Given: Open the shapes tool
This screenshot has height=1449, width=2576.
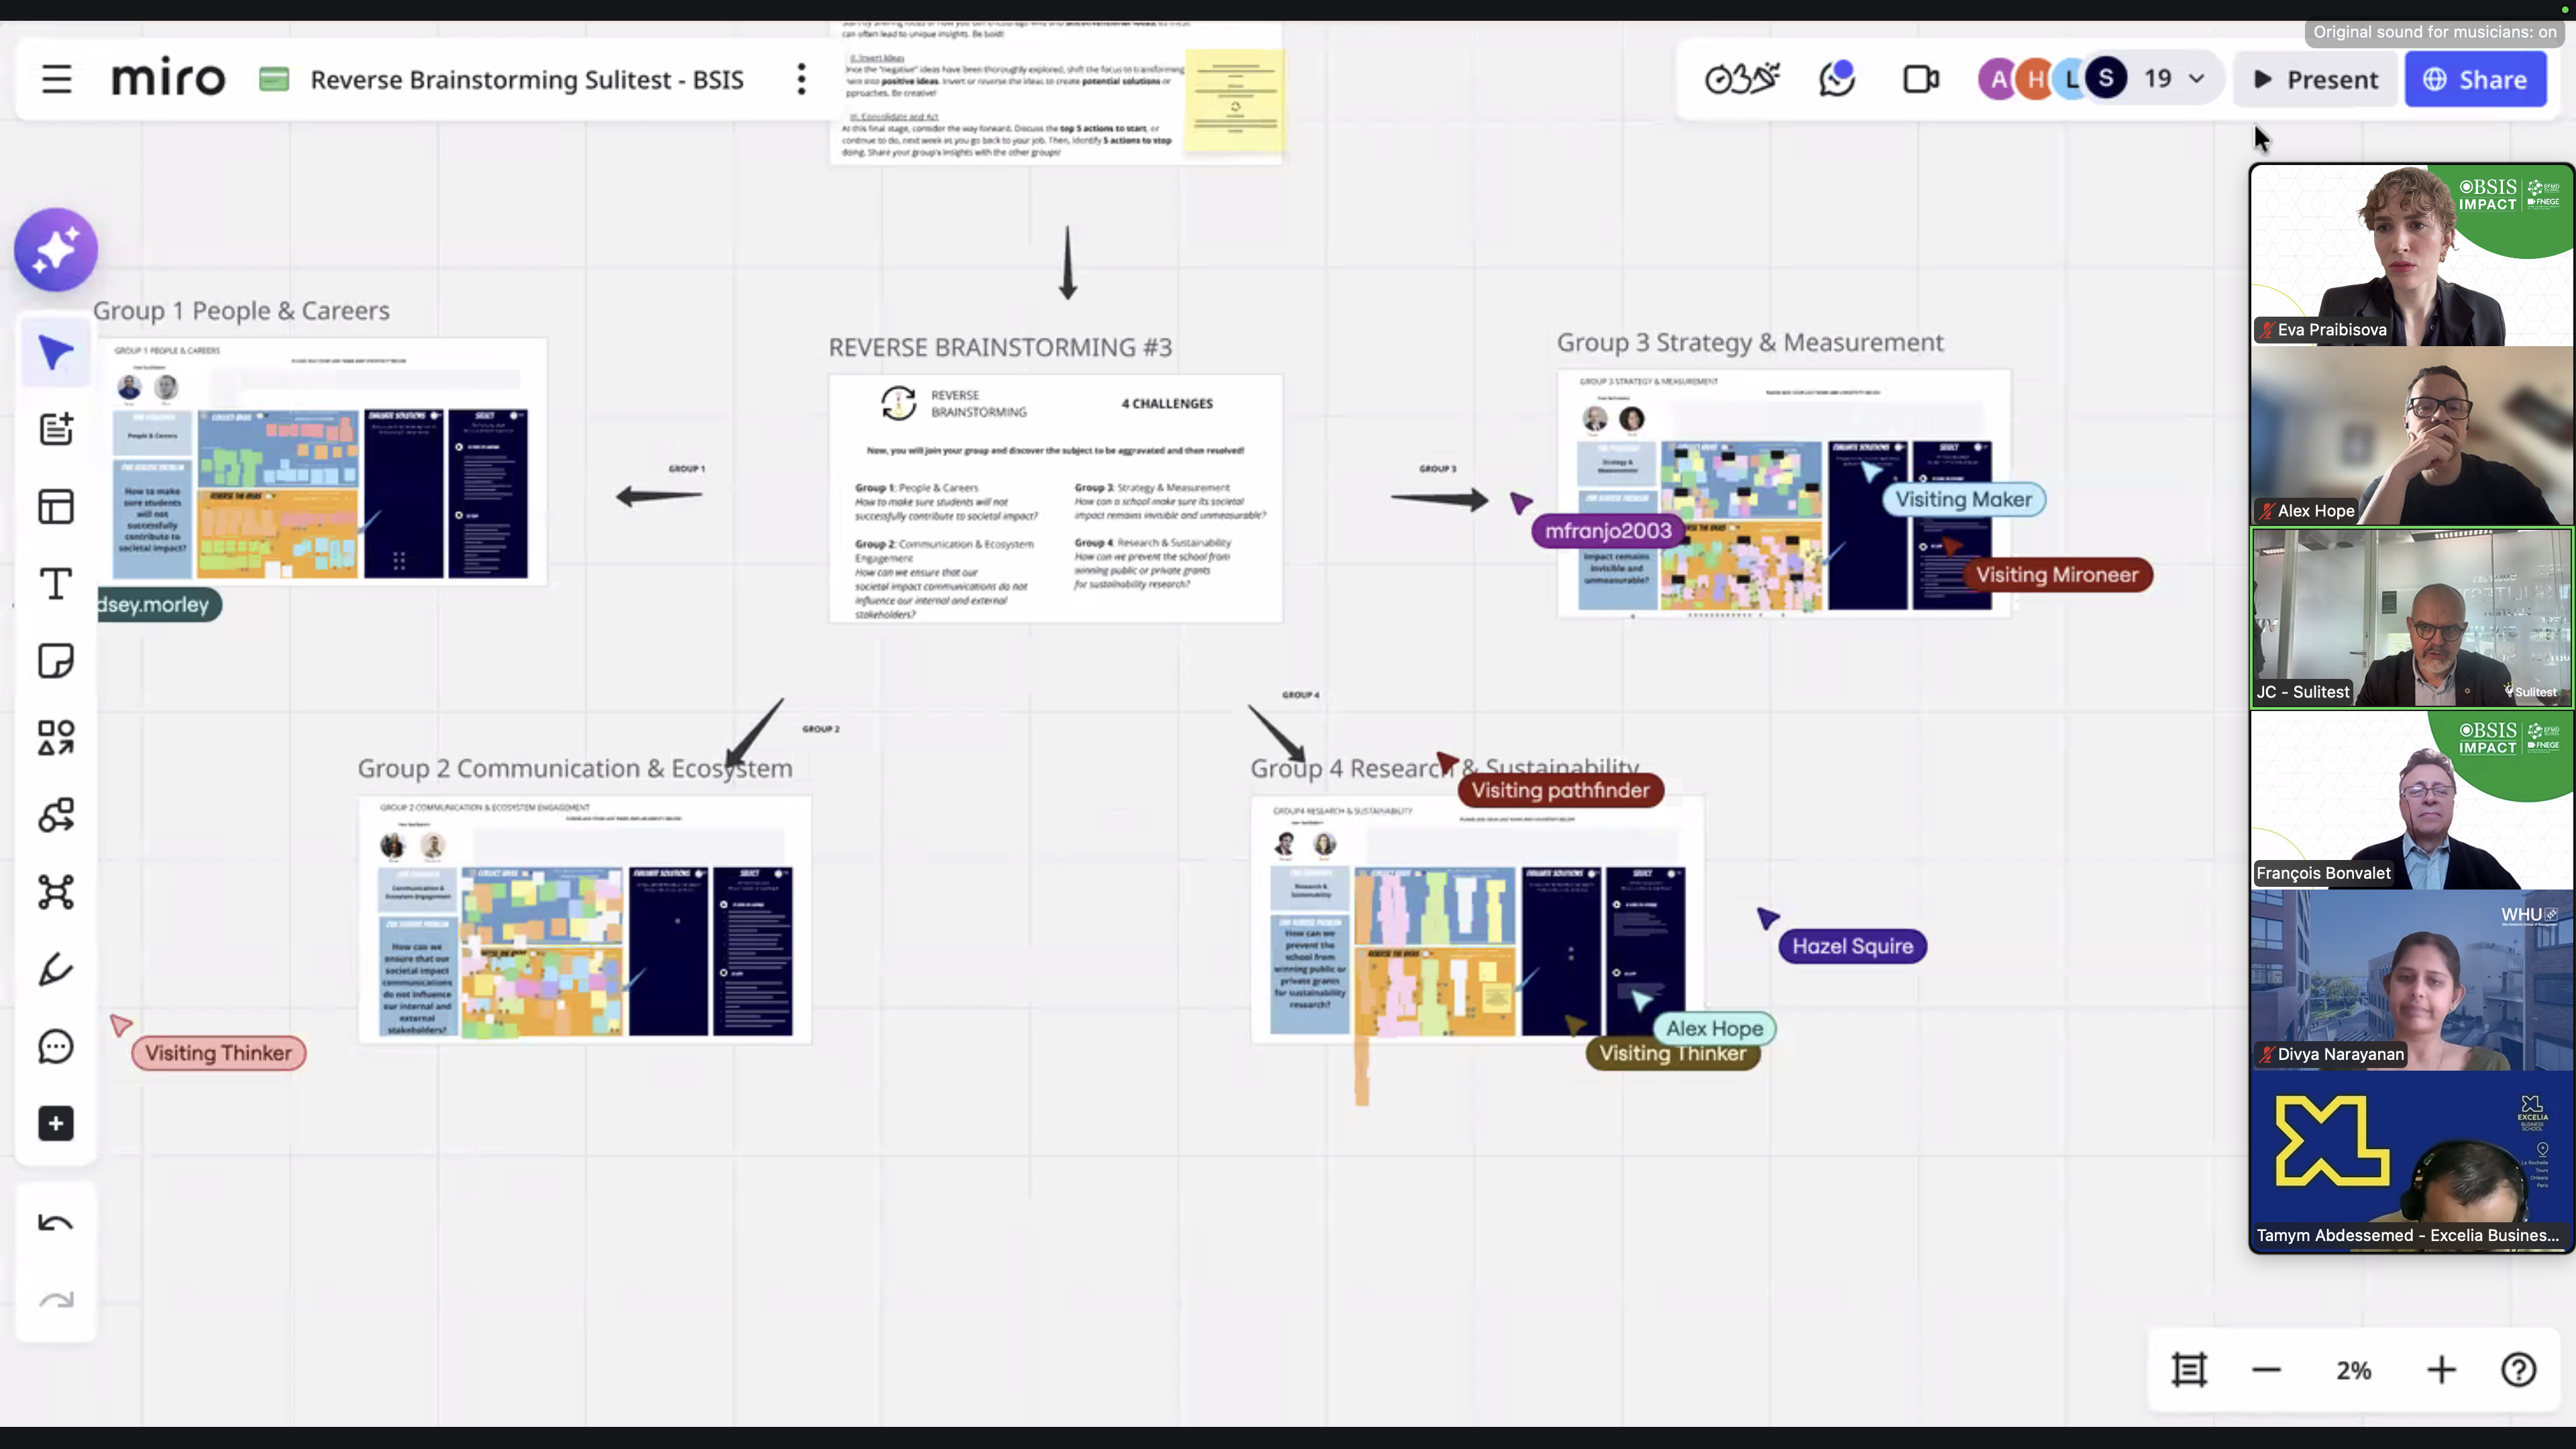Looking at the screenshot, I should point(56,738).
